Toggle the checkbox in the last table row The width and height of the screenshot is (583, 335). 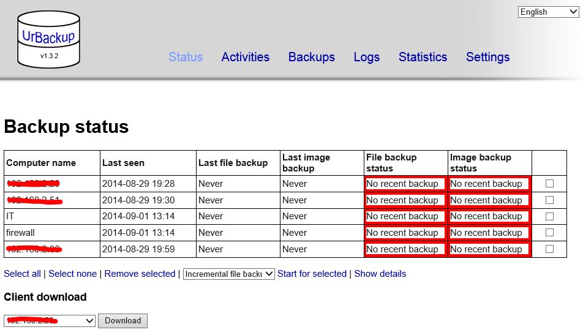pyautogui.click(x=549, y=249)
